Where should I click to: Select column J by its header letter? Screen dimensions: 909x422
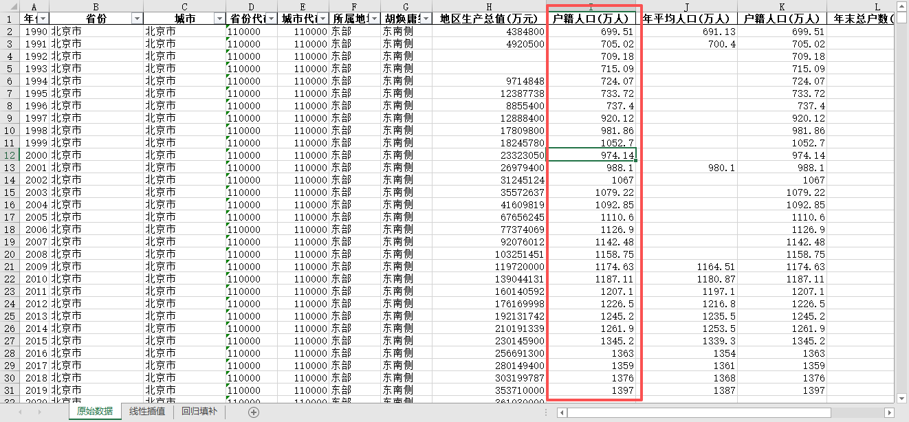click(x=687, y=6)
